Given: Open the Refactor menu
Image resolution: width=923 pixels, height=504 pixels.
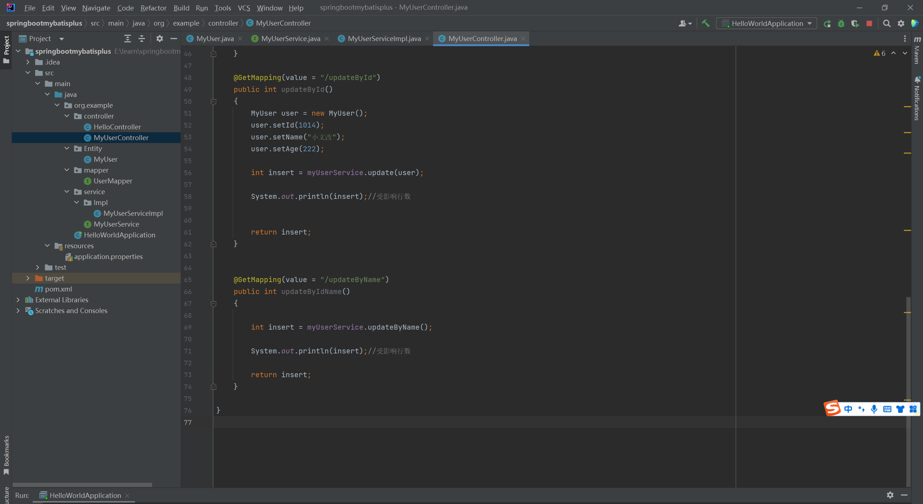Looking at the screenshot, I should point(153,8).
